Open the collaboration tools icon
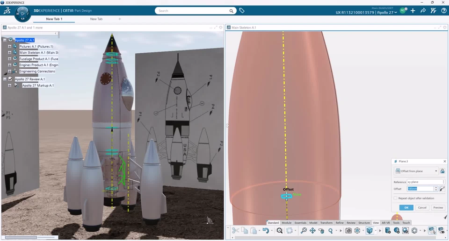 click(433, 11)
